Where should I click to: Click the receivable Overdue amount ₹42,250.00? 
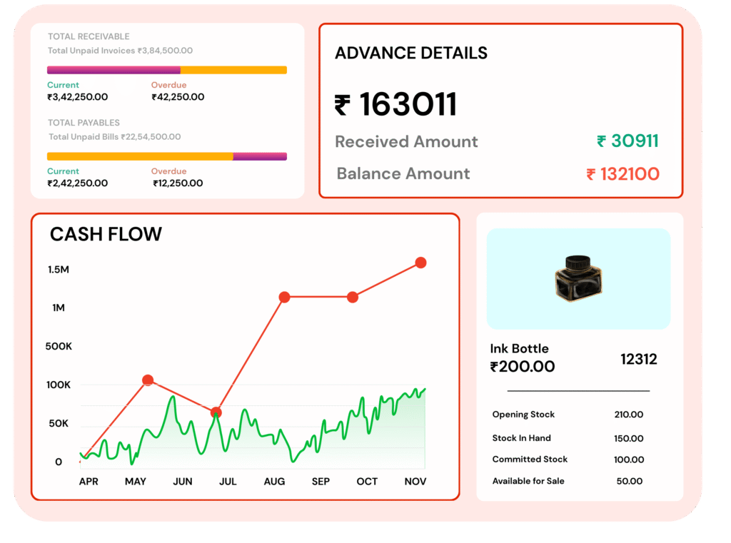pos(178,97)
